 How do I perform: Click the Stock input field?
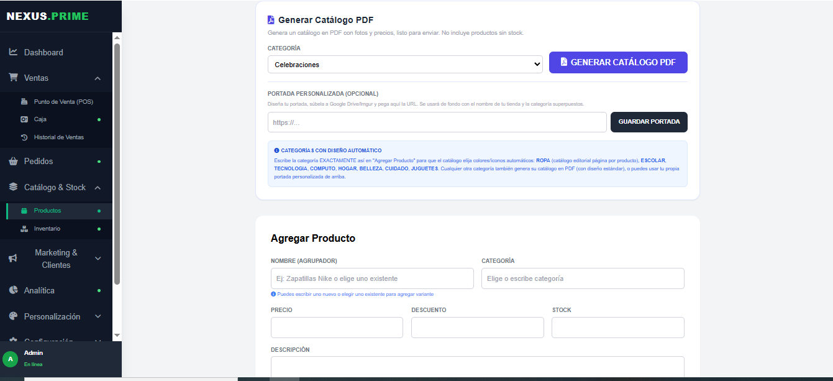point(618,328)
